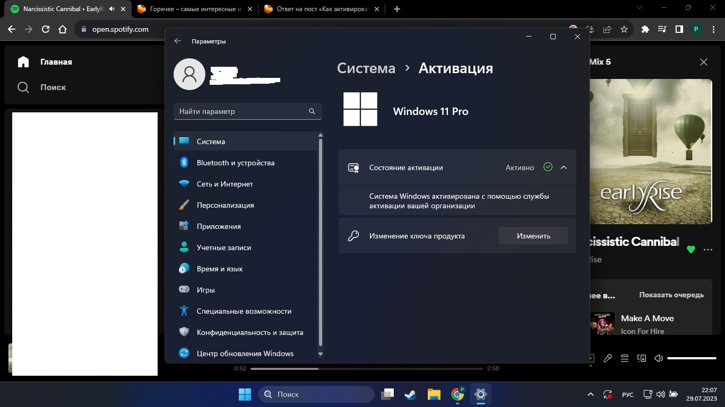725x407 pixels.
Task: Open Время и язык settings
Action: (x=246, y=269)
